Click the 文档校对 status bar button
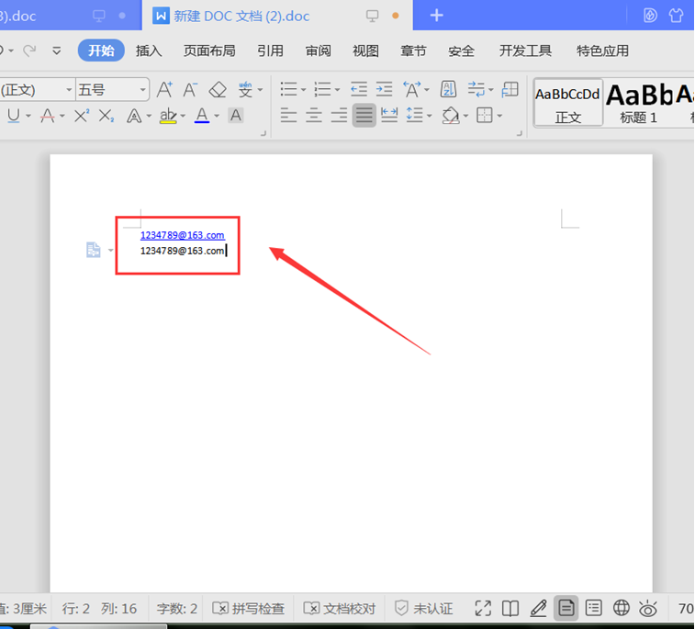 tap(340, 609)
